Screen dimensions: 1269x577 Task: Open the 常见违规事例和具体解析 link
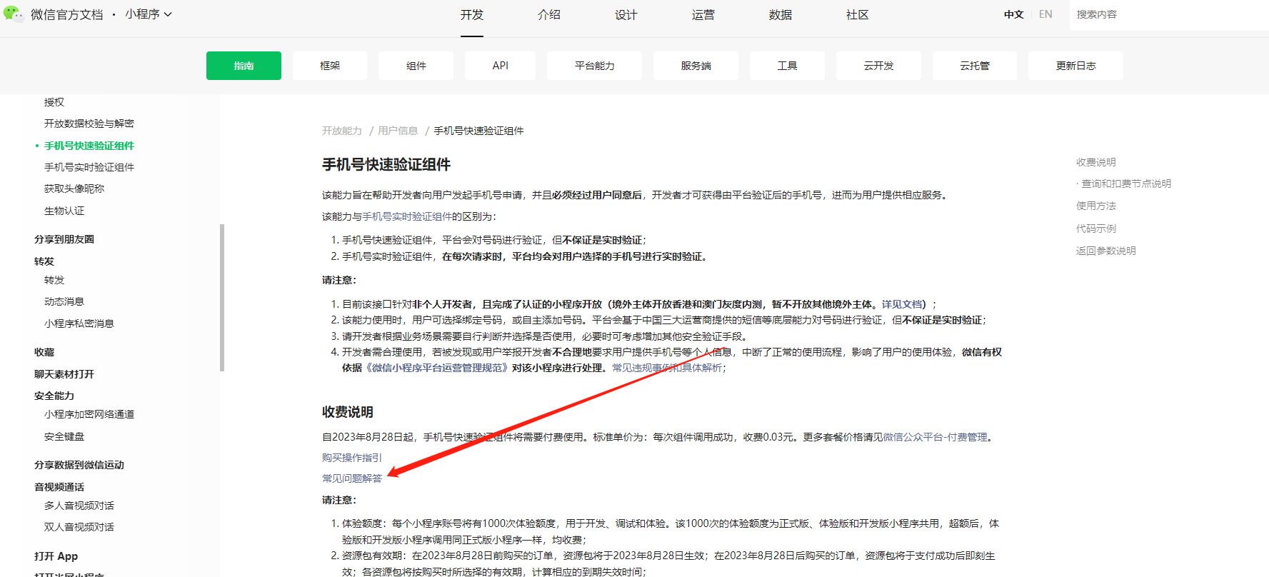(667, 368)
